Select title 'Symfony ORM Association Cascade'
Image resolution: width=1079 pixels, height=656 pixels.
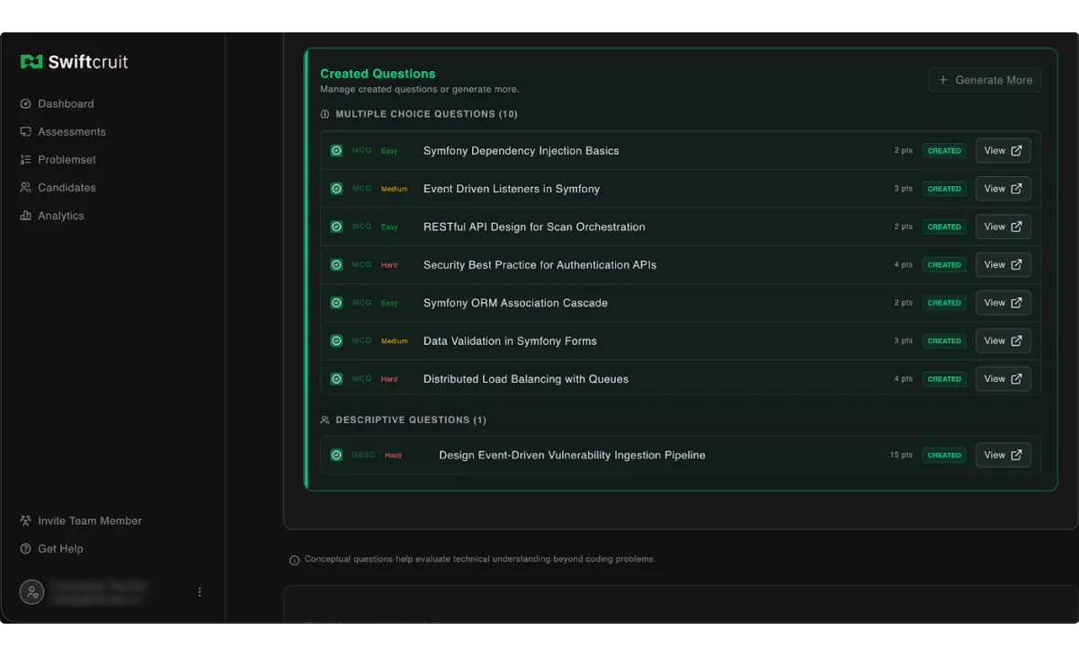point(515,303)
